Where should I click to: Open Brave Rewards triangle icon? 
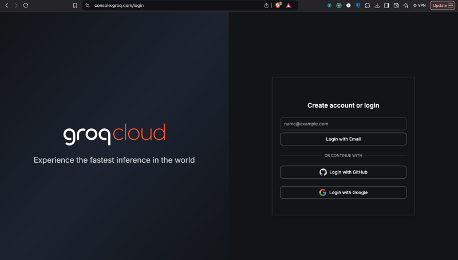[289, 5]
